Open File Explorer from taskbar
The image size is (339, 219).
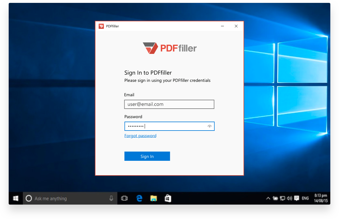coord(154,198)
